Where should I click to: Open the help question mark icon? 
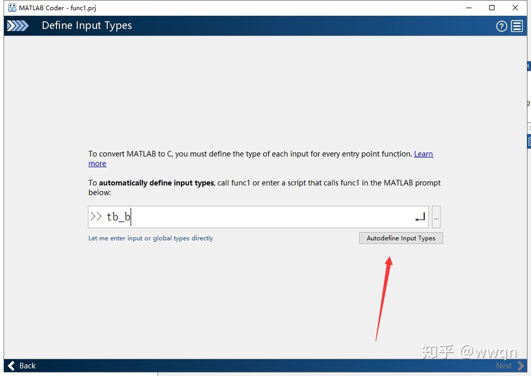pyautogui.click(x=502, y=26)
